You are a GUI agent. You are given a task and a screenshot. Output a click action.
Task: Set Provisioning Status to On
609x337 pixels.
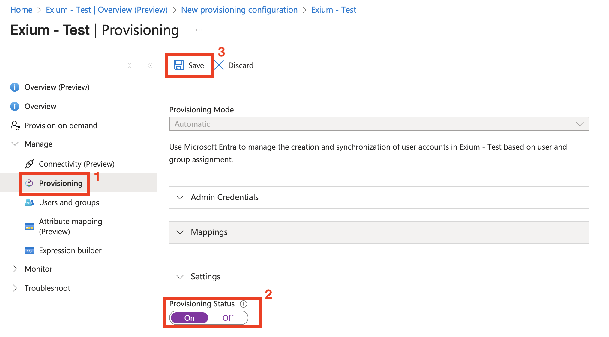(189, 318)
